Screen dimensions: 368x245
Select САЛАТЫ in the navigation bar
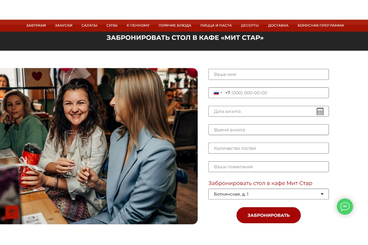tap(89, 25)
